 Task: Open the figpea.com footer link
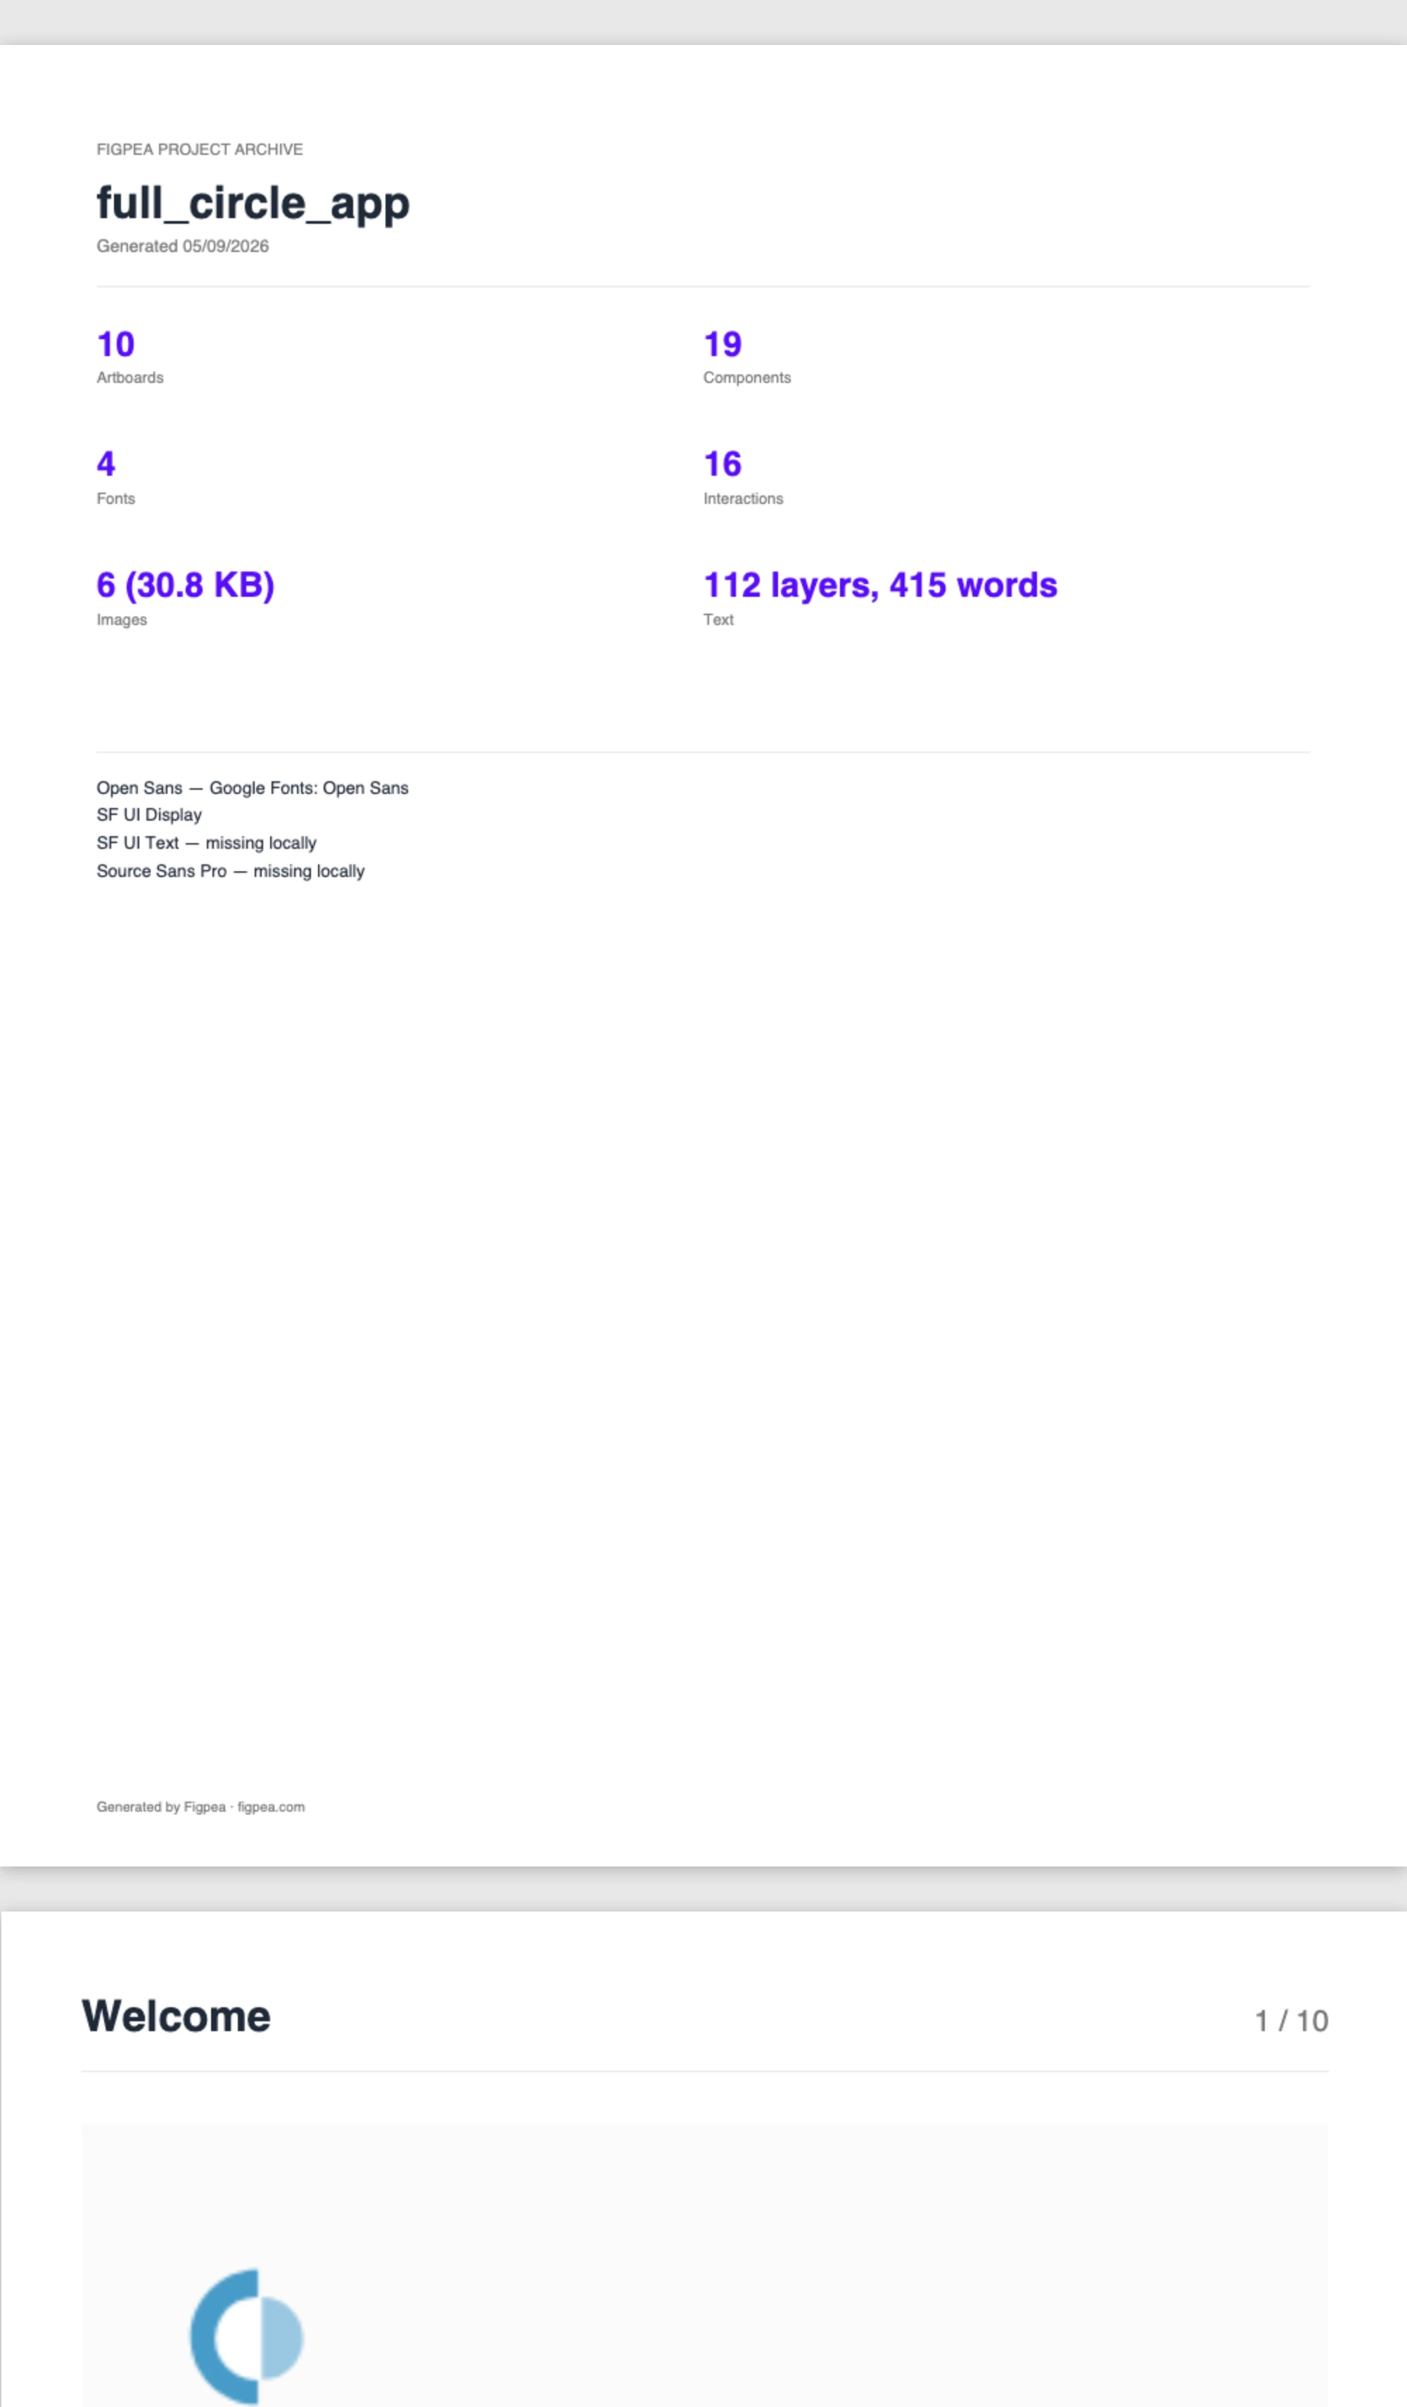[271, 1807]
